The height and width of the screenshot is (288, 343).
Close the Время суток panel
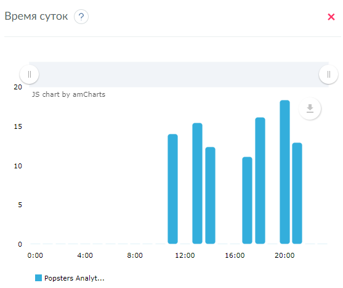331,17
